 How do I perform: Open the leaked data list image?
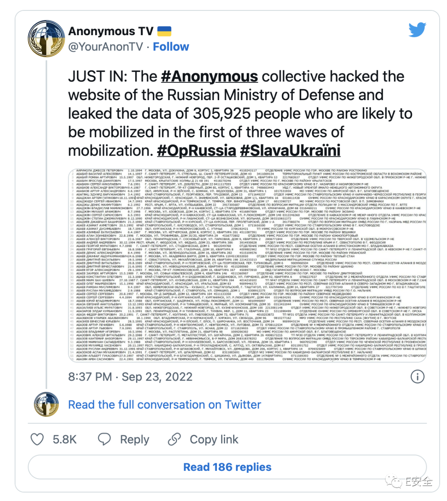tap(247, 265)
